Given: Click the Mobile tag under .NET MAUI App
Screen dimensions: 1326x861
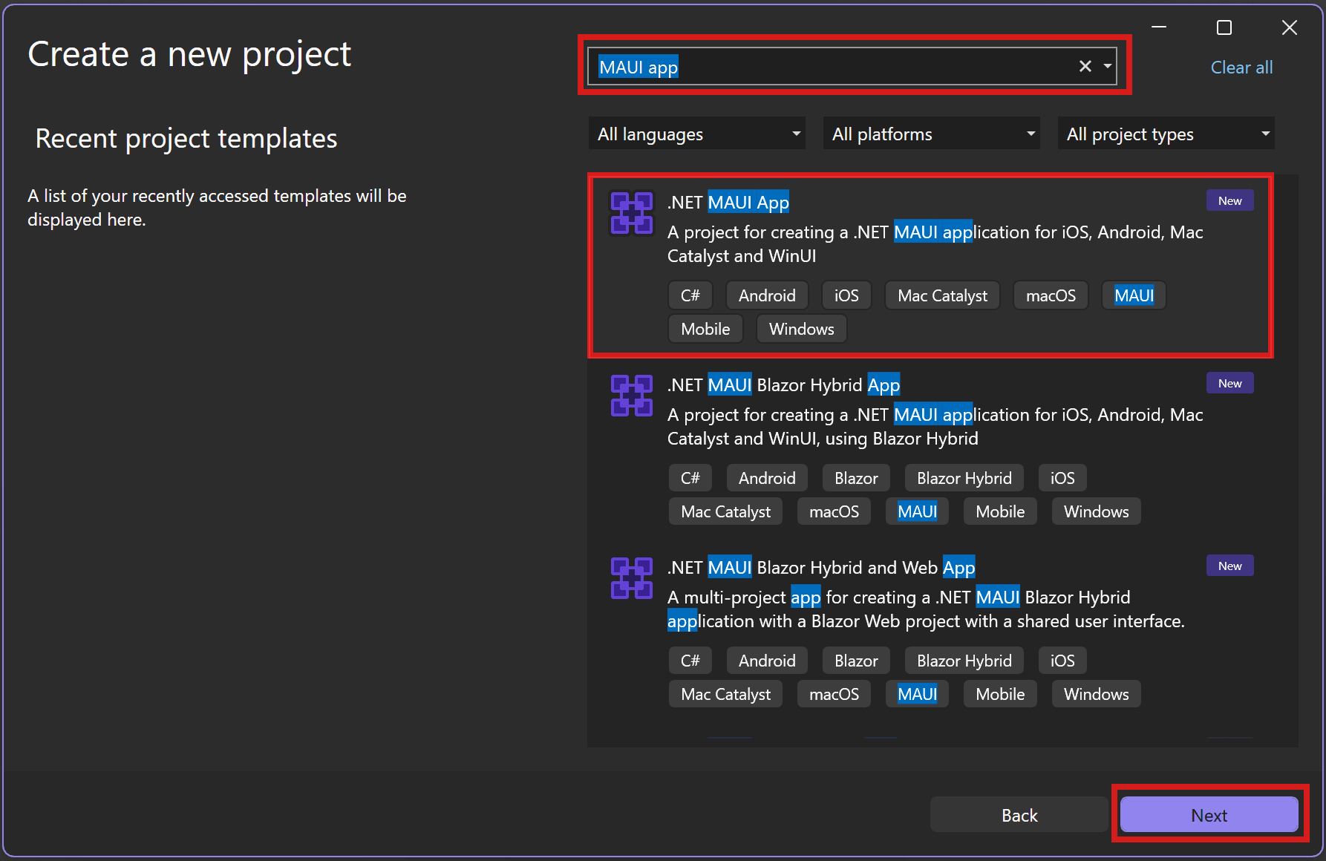Looking at the screenshot, I should point(705,329).
